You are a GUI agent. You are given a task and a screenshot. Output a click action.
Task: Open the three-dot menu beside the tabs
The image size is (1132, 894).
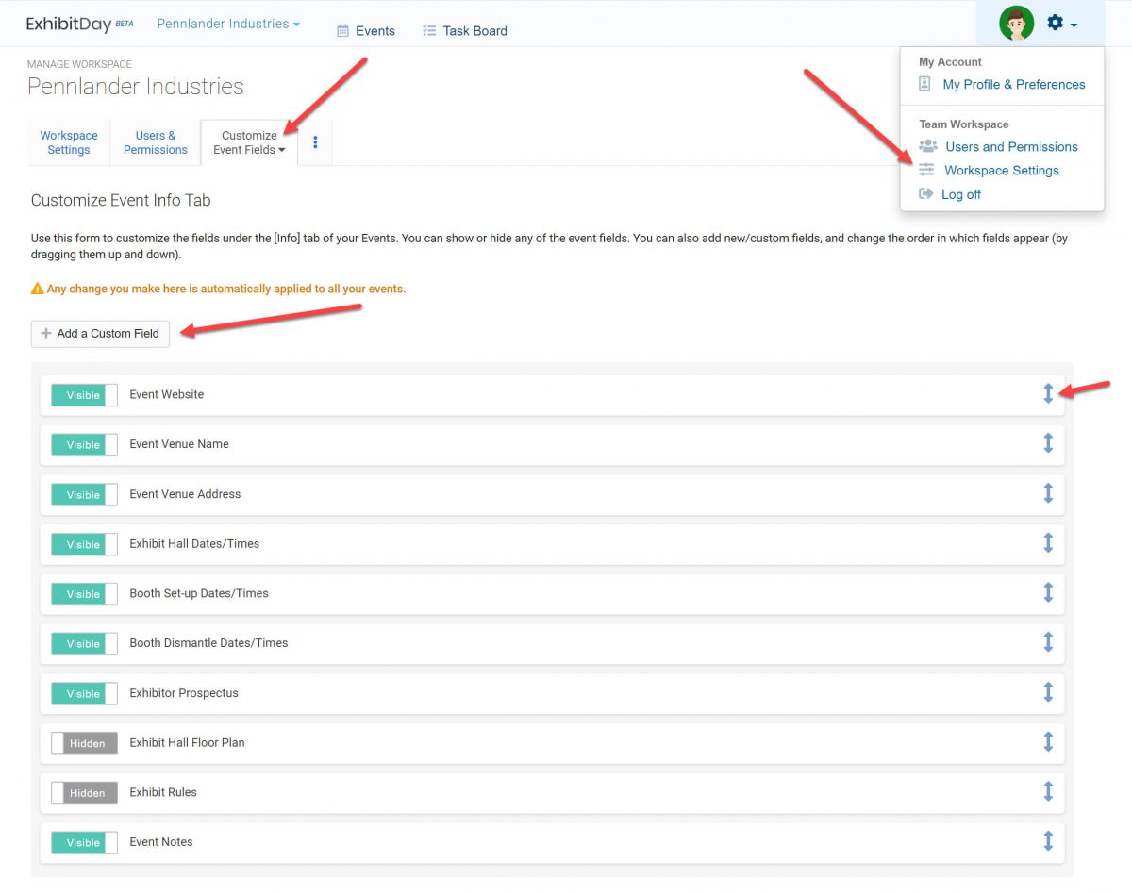[x=314, y=141]
